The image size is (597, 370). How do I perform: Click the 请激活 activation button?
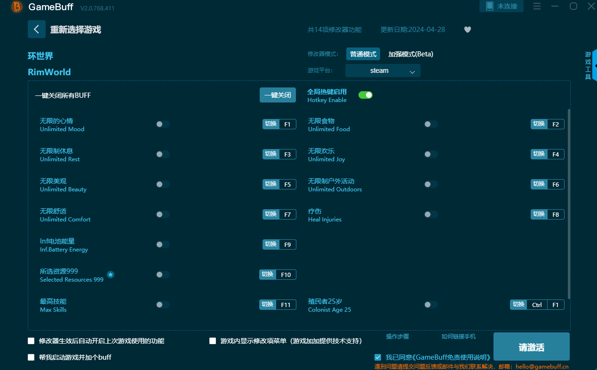point(531,346)
